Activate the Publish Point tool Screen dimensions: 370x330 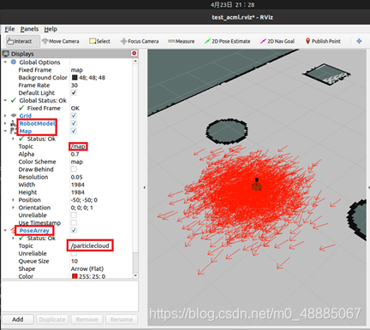(323, 41)
